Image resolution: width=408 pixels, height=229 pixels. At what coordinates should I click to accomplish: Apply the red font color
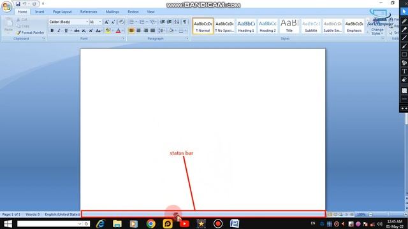[118, 31]
